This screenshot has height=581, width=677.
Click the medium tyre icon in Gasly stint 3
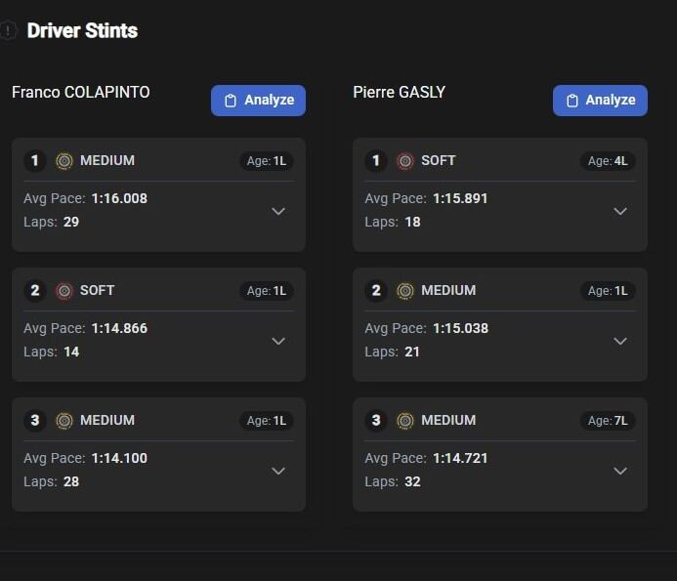[x=405, y=421]
